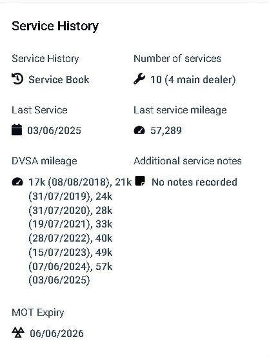The width and height of the screenshot is (269, 357).
Task: Click the MOT triangle icon
Action: (x=18, y=333)
